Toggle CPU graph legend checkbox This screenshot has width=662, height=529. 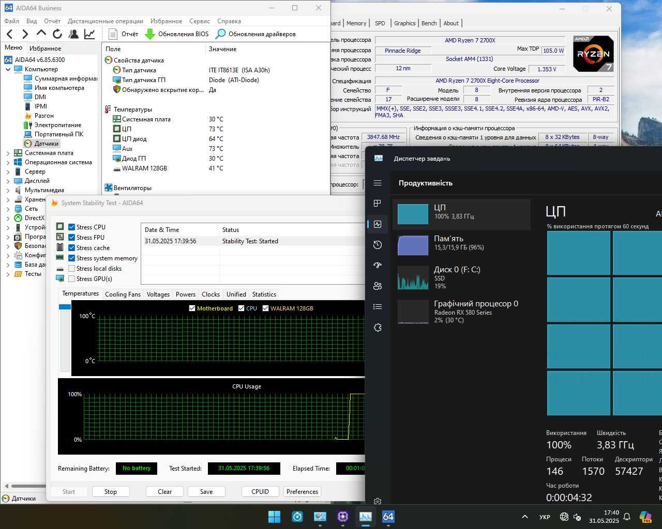pos(242,308)
